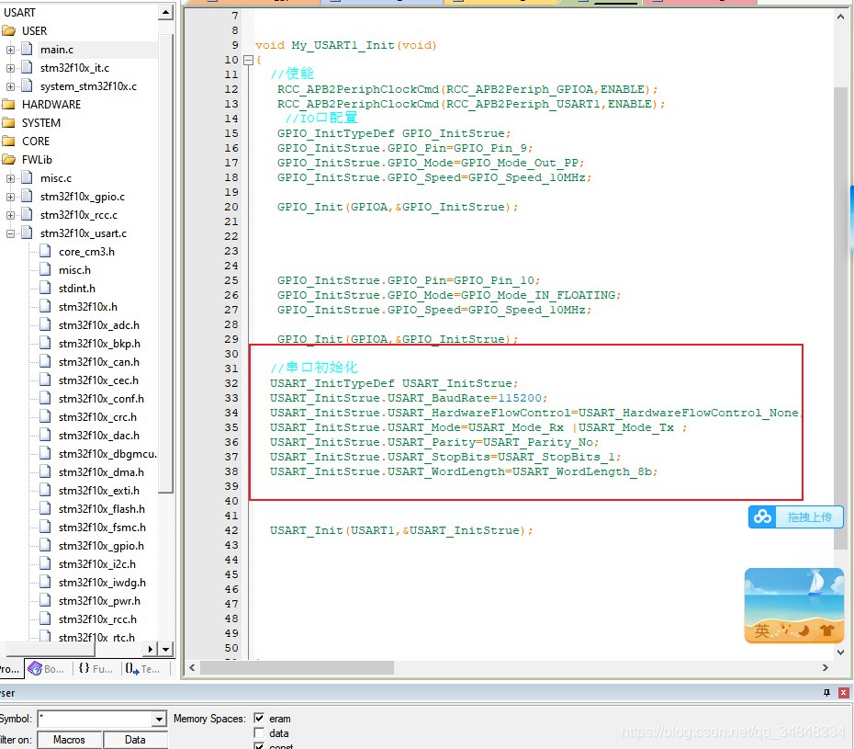Image resolution: width=854 pixels, height=749 pixels.
Task: Click the stdint.h file icon
Action: click(46, 288)
